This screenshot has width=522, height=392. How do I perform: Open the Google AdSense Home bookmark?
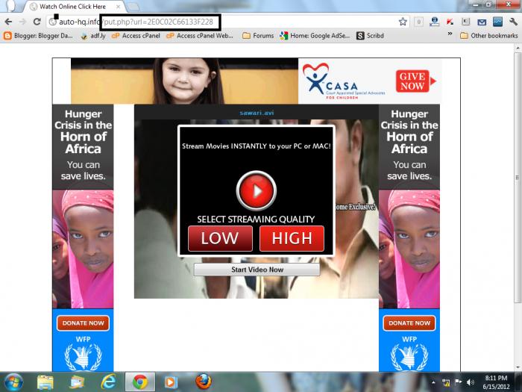pyautogui.click(x=315, y=36)
